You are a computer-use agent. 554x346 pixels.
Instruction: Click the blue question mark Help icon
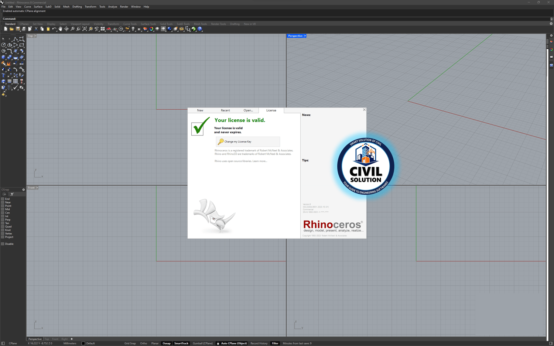tap(200, 29)
